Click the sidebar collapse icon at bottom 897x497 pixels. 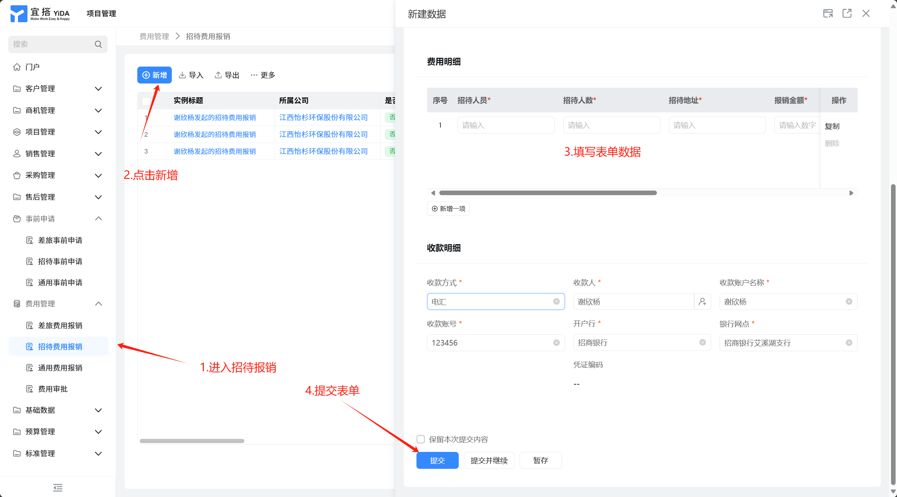[x=58, y=487]
